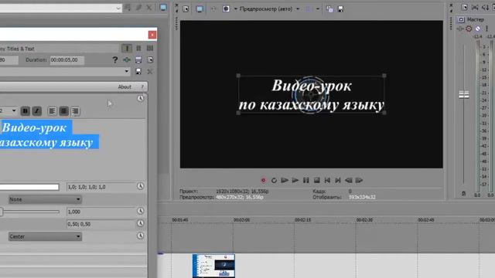Click the slider handle next to the 1,000 field
Viewport: 495px width, 278px height.
(x=2, y=212)
